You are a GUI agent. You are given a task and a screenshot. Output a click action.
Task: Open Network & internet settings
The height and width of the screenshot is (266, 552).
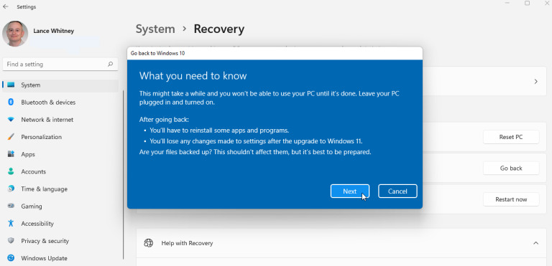60,120
